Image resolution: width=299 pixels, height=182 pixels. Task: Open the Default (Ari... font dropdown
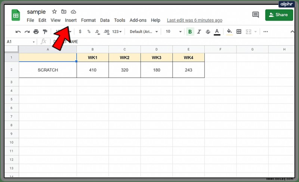[x=144, y=32]
